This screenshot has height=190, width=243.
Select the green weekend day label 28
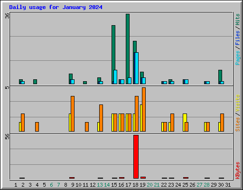click(206, 185)
